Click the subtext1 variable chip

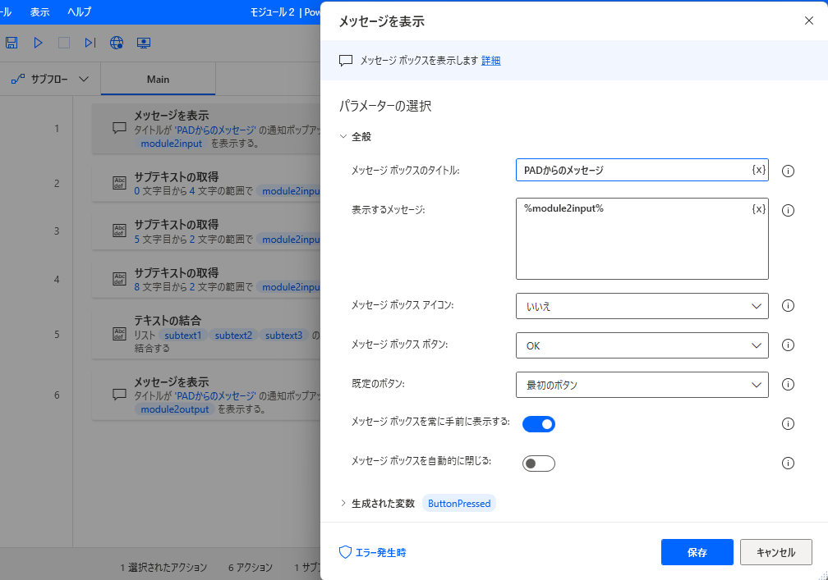182,336
